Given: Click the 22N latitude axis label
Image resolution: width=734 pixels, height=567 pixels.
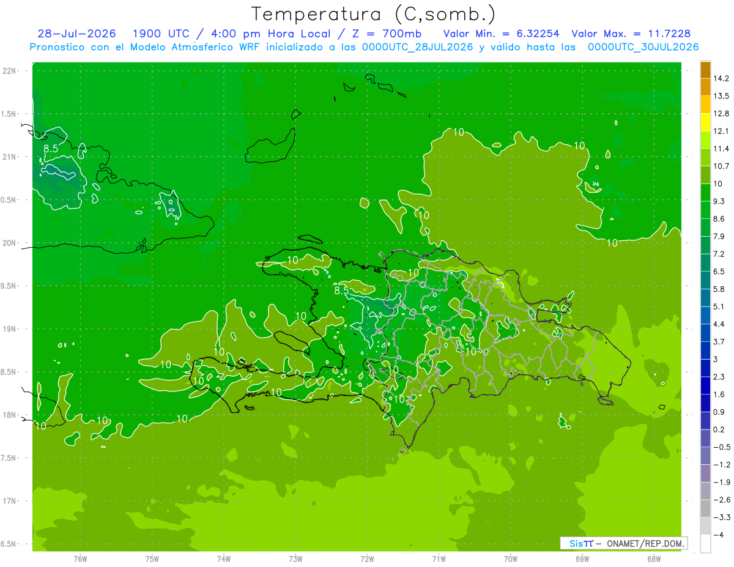Looking at the screenshot, I should pos(10,71).
